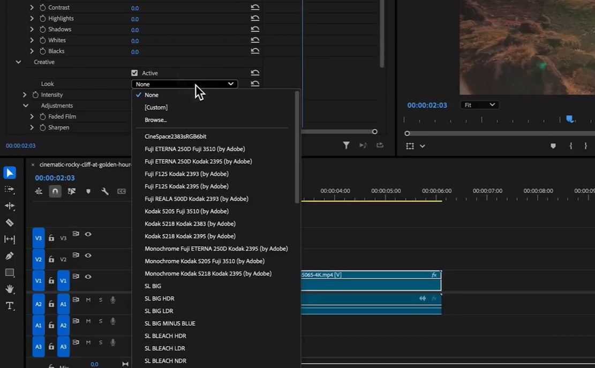Choose [Custom] look option
Image resolution: width=595 pixels, height=368 pixels.
[156, 107]
